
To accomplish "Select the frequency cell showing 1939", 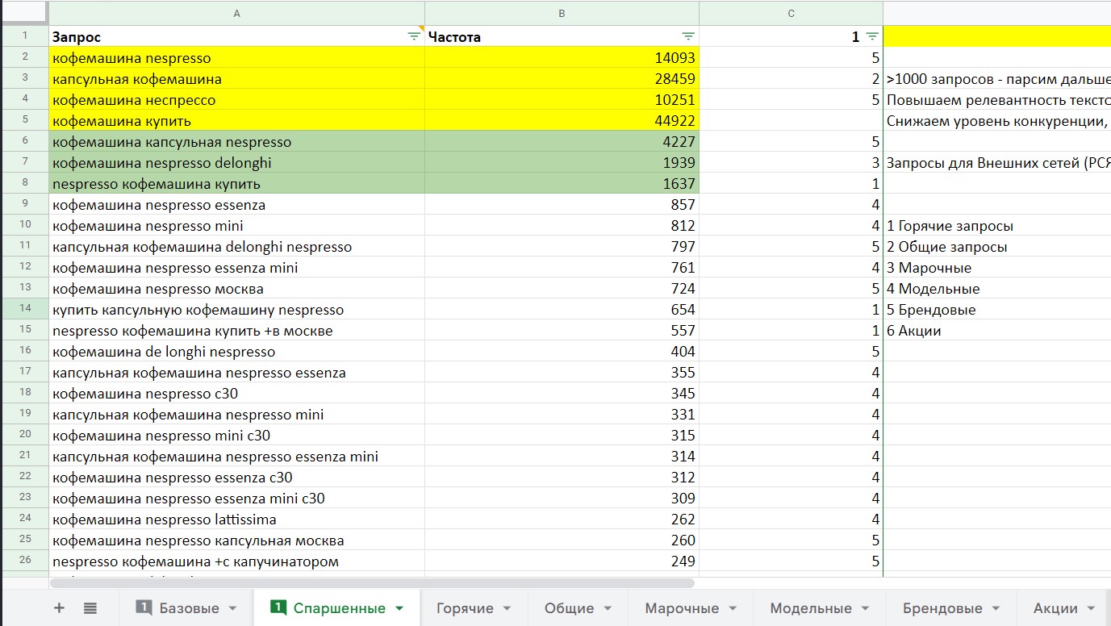I will pos(562,163).
